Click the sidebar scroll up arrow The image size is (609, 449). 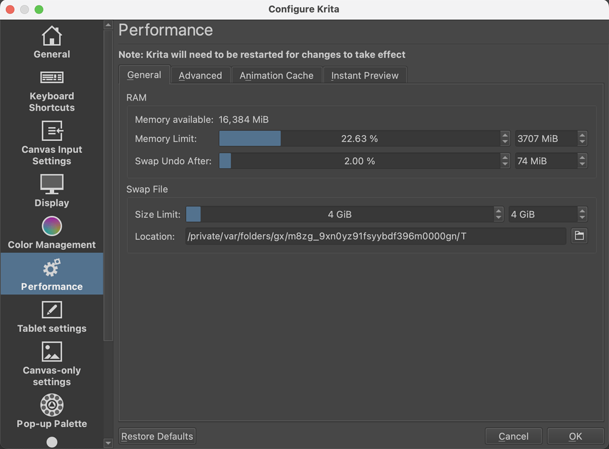coord(108,25)
